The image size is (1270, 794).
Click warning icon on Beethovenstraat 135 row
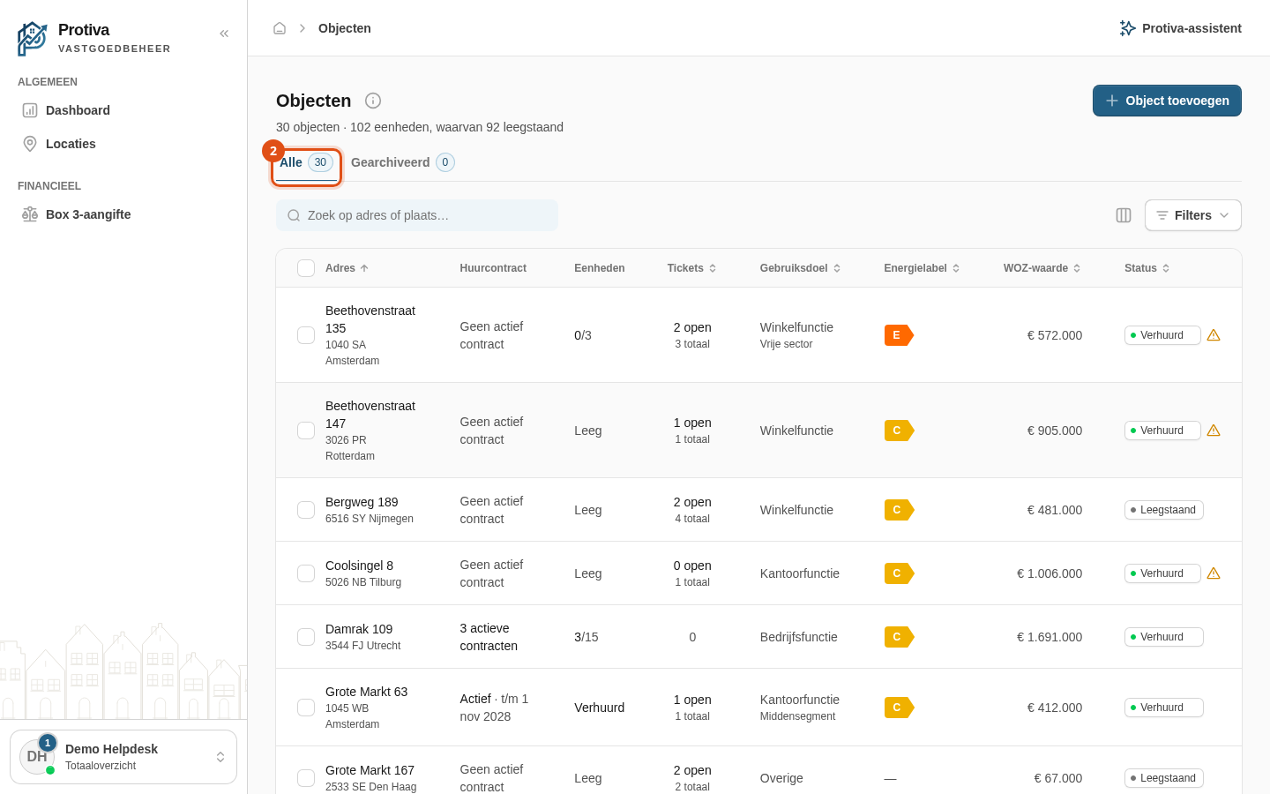click(x=1214, y=335)
